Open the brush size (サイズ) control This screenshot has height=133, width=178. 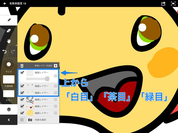click(x=9, y=64)
